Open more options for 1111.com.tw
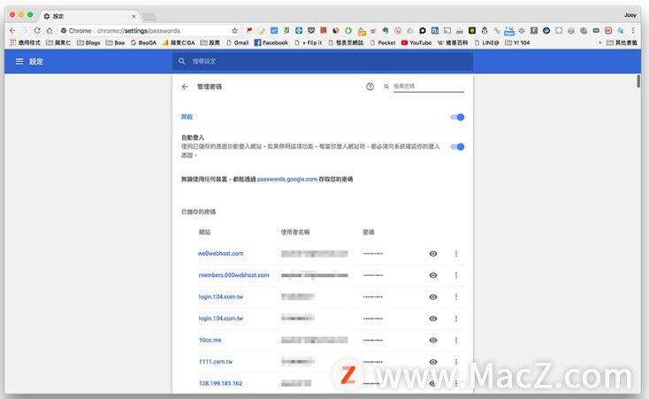This screenshot has width=649, height=399. click(456, 362)
